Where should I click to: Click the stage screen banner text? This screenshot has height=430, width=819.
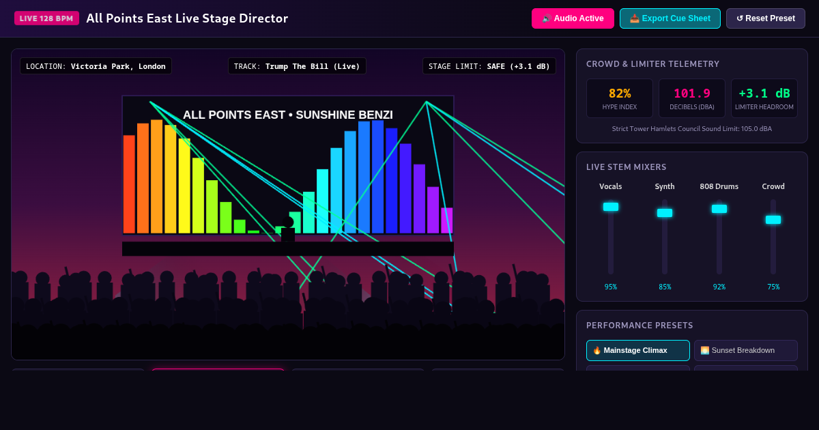point(288,115)
